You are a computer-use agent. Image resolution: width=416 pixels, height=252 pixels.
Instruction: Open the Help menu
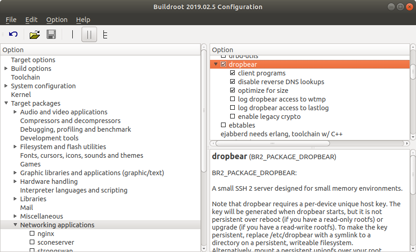click(x=83, y=20)
